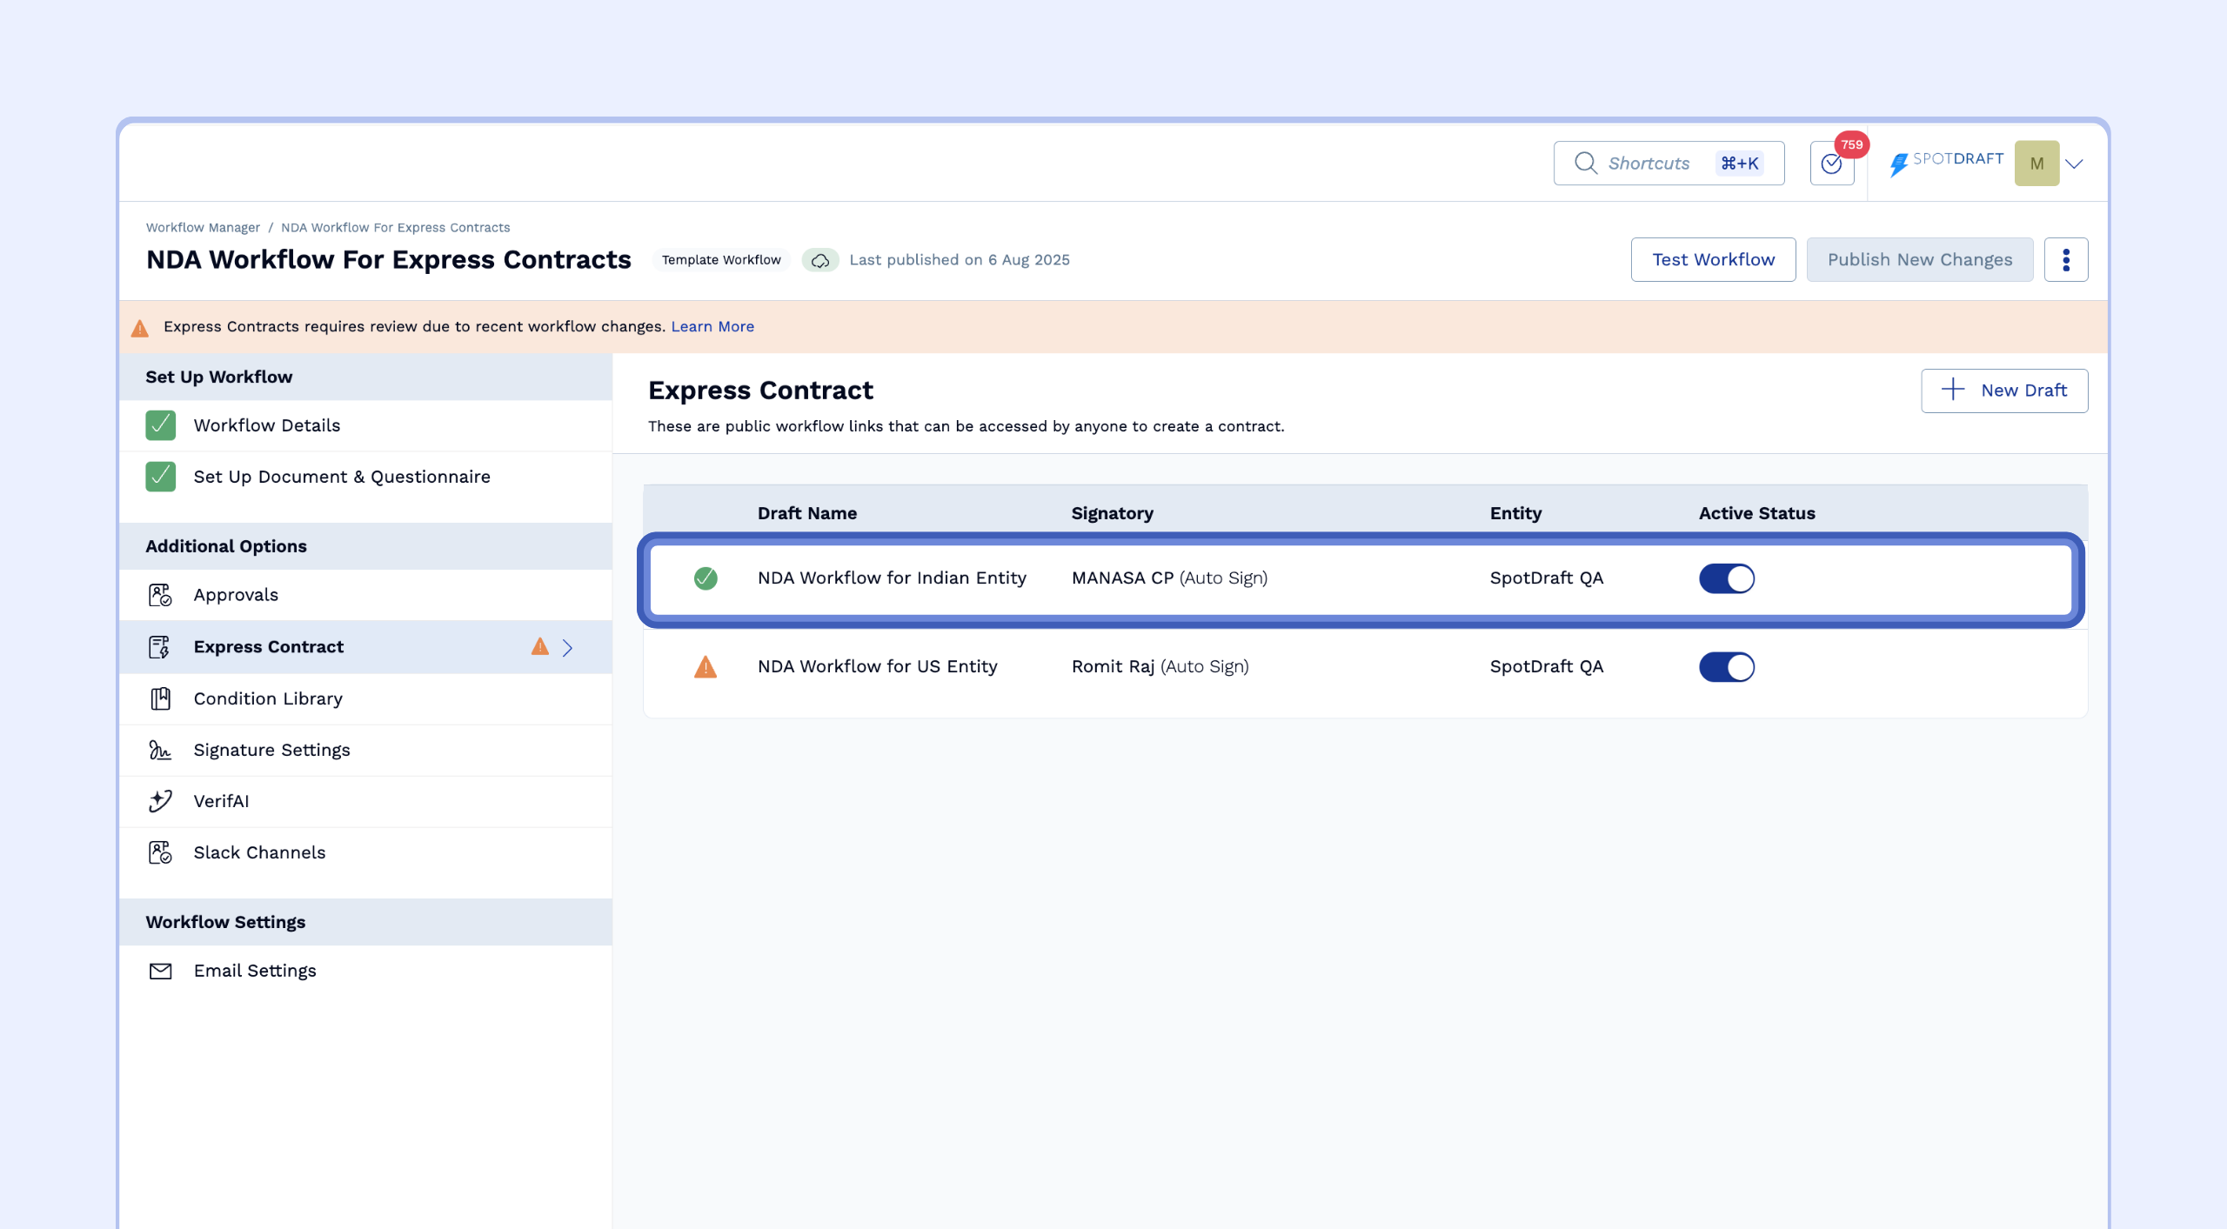Open Set Up Document & Questionnaire step
The width and height of the screenshot is (2227, 1229).
click(342, 477)
